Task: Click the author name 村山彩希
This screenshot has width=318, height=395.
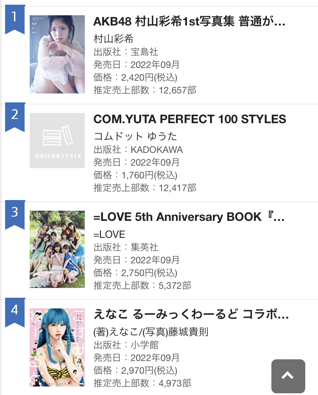Action: click(x=113, y=39)
